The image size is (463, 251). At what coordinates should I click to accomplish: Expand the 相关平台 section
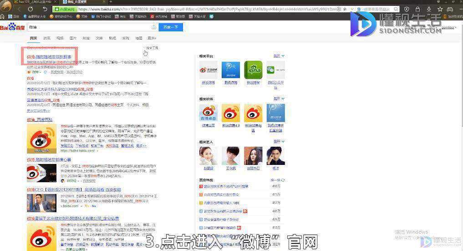(279, 56)
